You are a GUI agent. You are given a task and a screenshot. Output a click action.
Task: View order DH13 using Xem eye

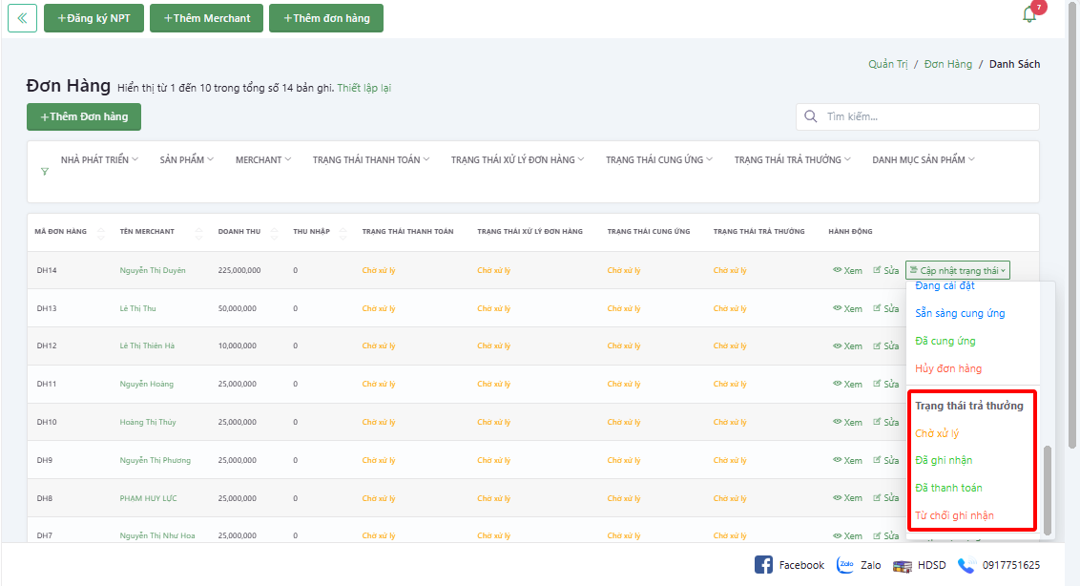[x=847, y=308]
